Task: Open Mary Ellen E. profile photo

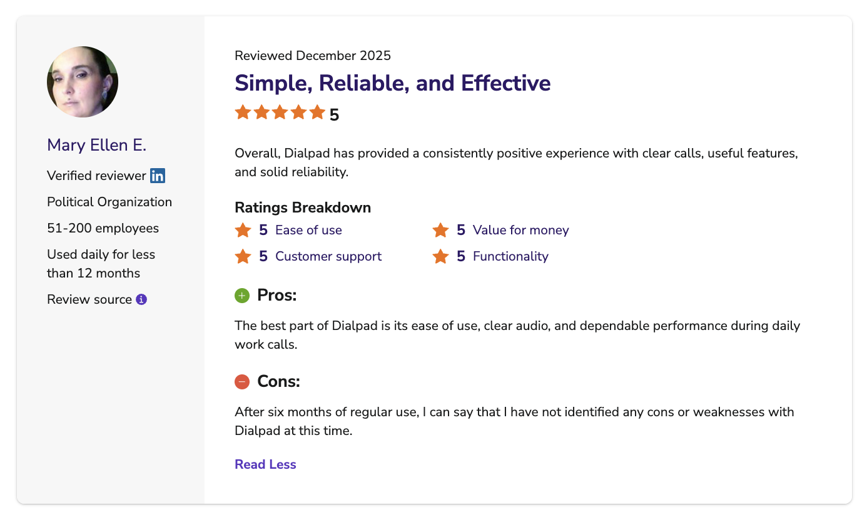Action: pyautogui.click(x=83, y=82)
